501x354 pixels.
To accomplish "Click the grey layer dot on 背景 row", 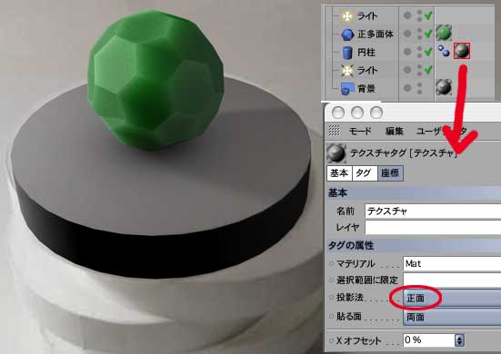I will point(407,87).
